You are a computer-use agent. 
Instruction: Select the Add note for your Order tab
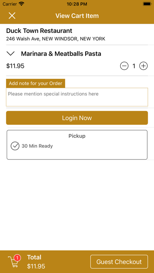pyautogui.click(x=36, y=84)
